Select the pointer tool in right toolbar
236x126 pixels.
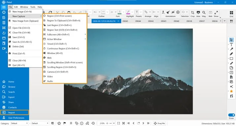[x=231, y=40]
